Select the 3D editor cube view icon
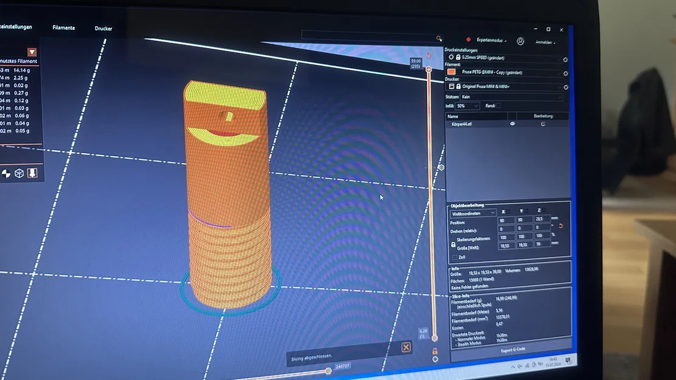This screenshot has height=380, width=676. tap(19, 173)
